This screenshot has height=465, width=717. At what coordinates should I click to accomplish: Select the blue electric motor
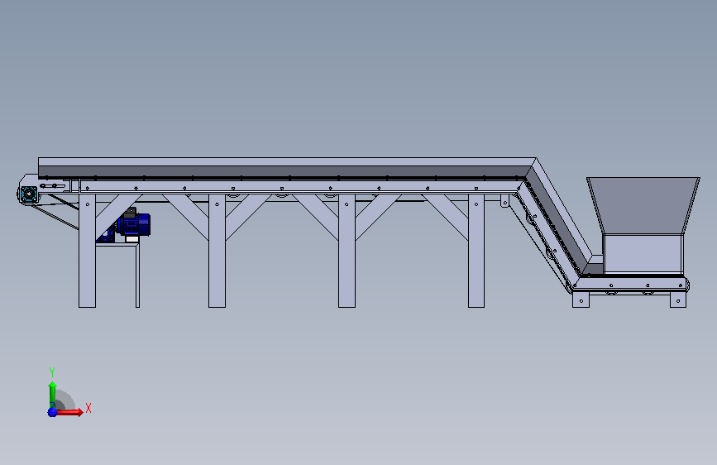point(135,224)
